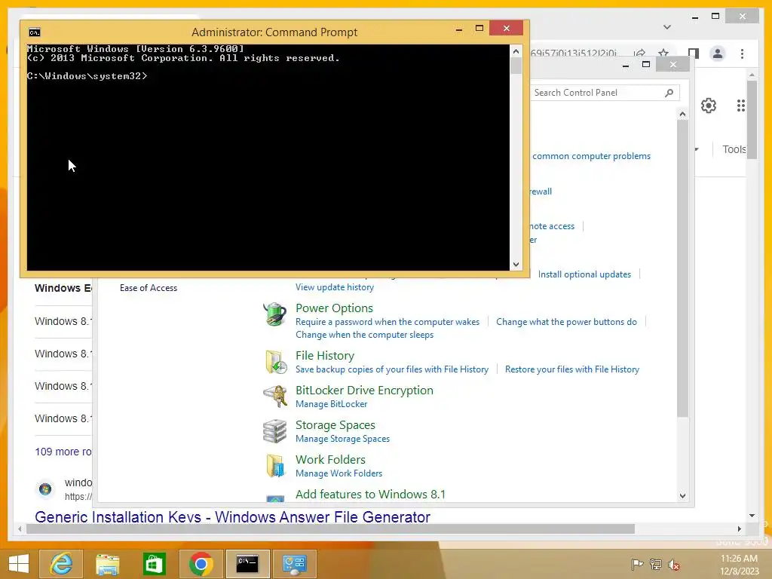Expand Chrome tab search chevron
Screen dimensions: 772x579
click(667, 27)
